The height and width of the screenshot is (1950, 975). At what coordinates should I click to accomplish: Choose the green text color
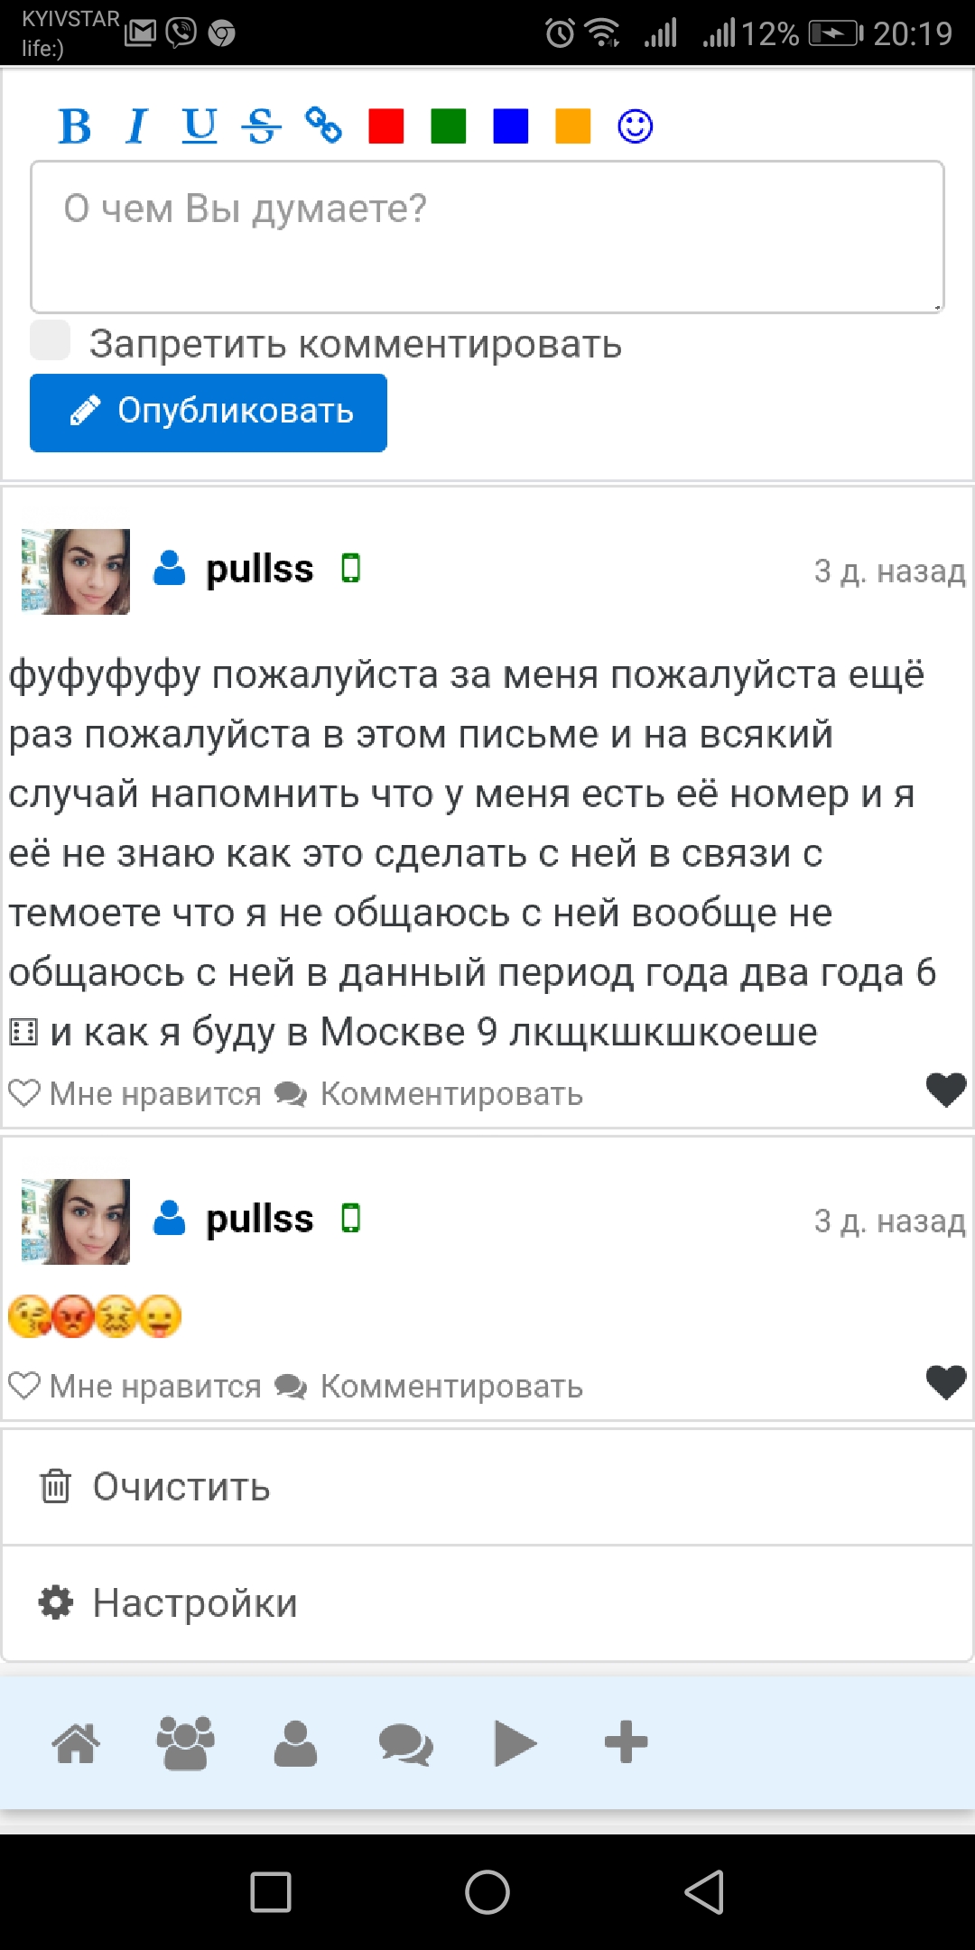[448, 126]
